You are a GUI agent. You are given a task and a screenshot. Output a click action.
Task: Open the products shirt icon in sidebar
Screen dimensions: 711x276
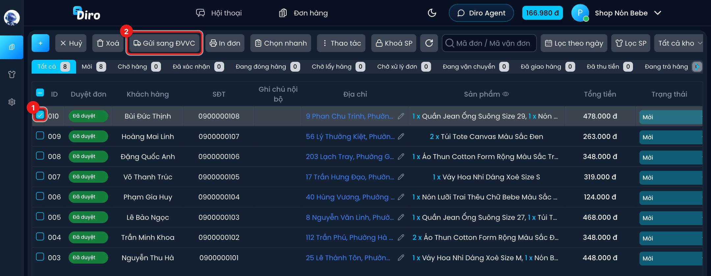[12, 75]
